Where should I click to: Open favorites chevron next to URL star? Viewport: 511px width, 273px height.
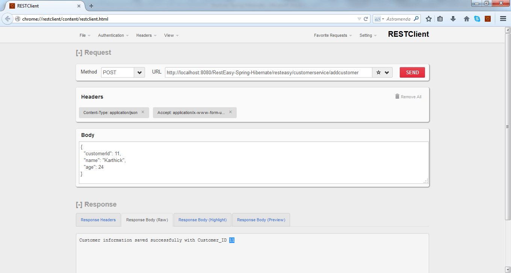tap(386, 72)
